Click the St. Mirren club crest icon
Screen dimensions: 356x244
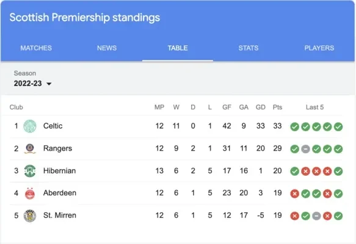30,216
